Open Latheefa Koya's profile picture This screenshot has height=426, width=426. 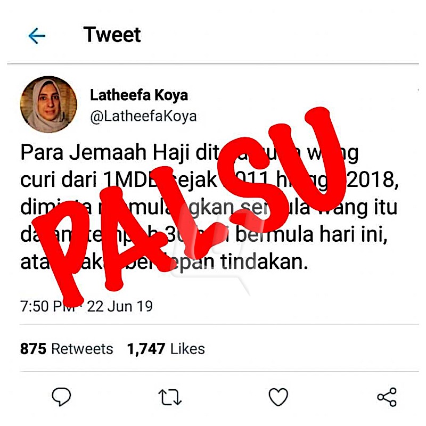click(48, 104)
